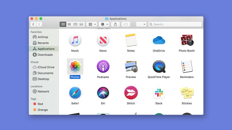The width and height of the screenshot is (232, 130).
Task: Select the Orange tag
Action: 44,110
